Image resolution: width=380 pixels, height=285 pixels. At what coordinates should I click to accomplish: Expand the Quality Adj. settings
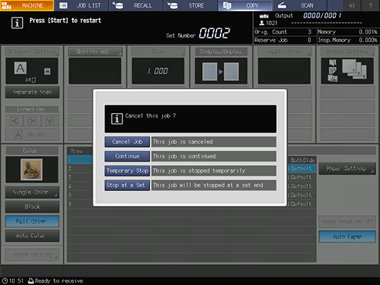point(95,51)
